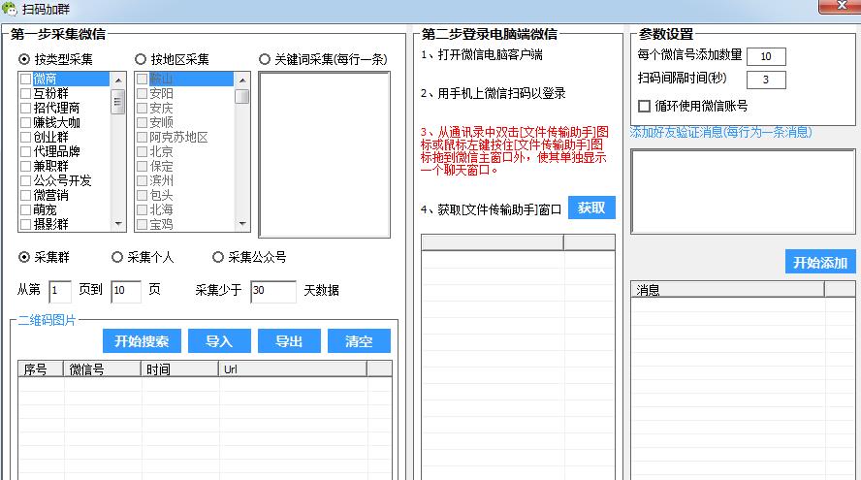Check the 北海 region checkbox
Viewport: 861px width, 480px height.
[143, 209]
